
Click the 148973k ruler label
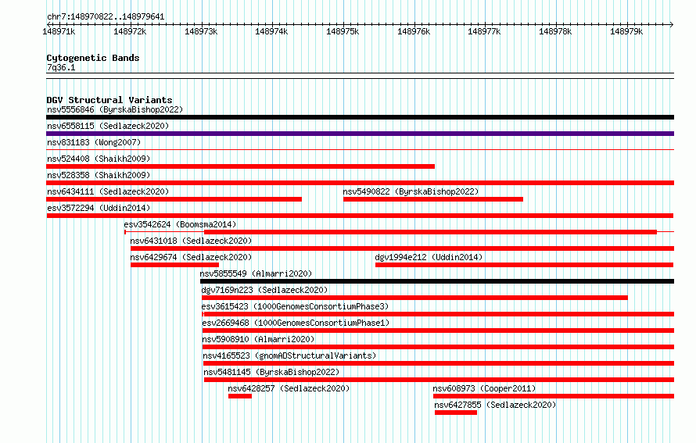201,31
